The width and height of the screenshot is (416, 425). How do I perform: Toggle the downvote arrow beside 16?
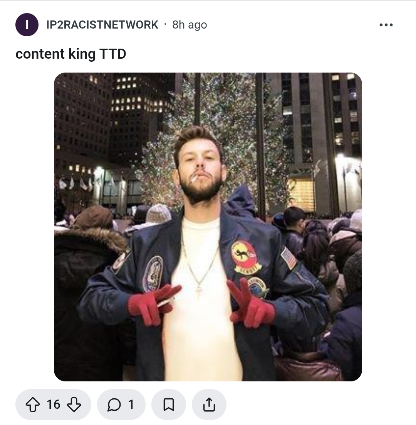click(x=74, y=405)
